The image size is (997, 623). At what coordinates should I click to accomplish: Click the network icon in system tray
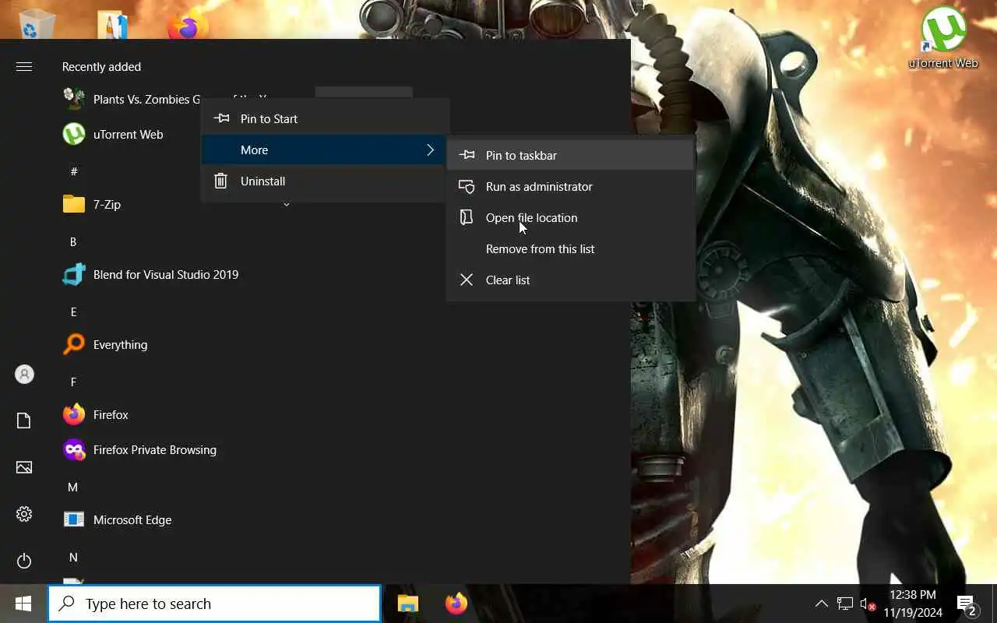coord(845,604)
